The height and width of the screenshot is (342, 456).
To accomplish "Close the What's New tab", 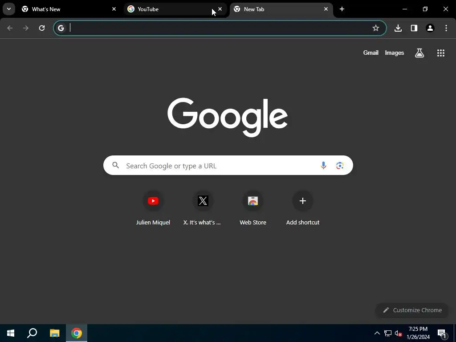I will tap(114, 9).
